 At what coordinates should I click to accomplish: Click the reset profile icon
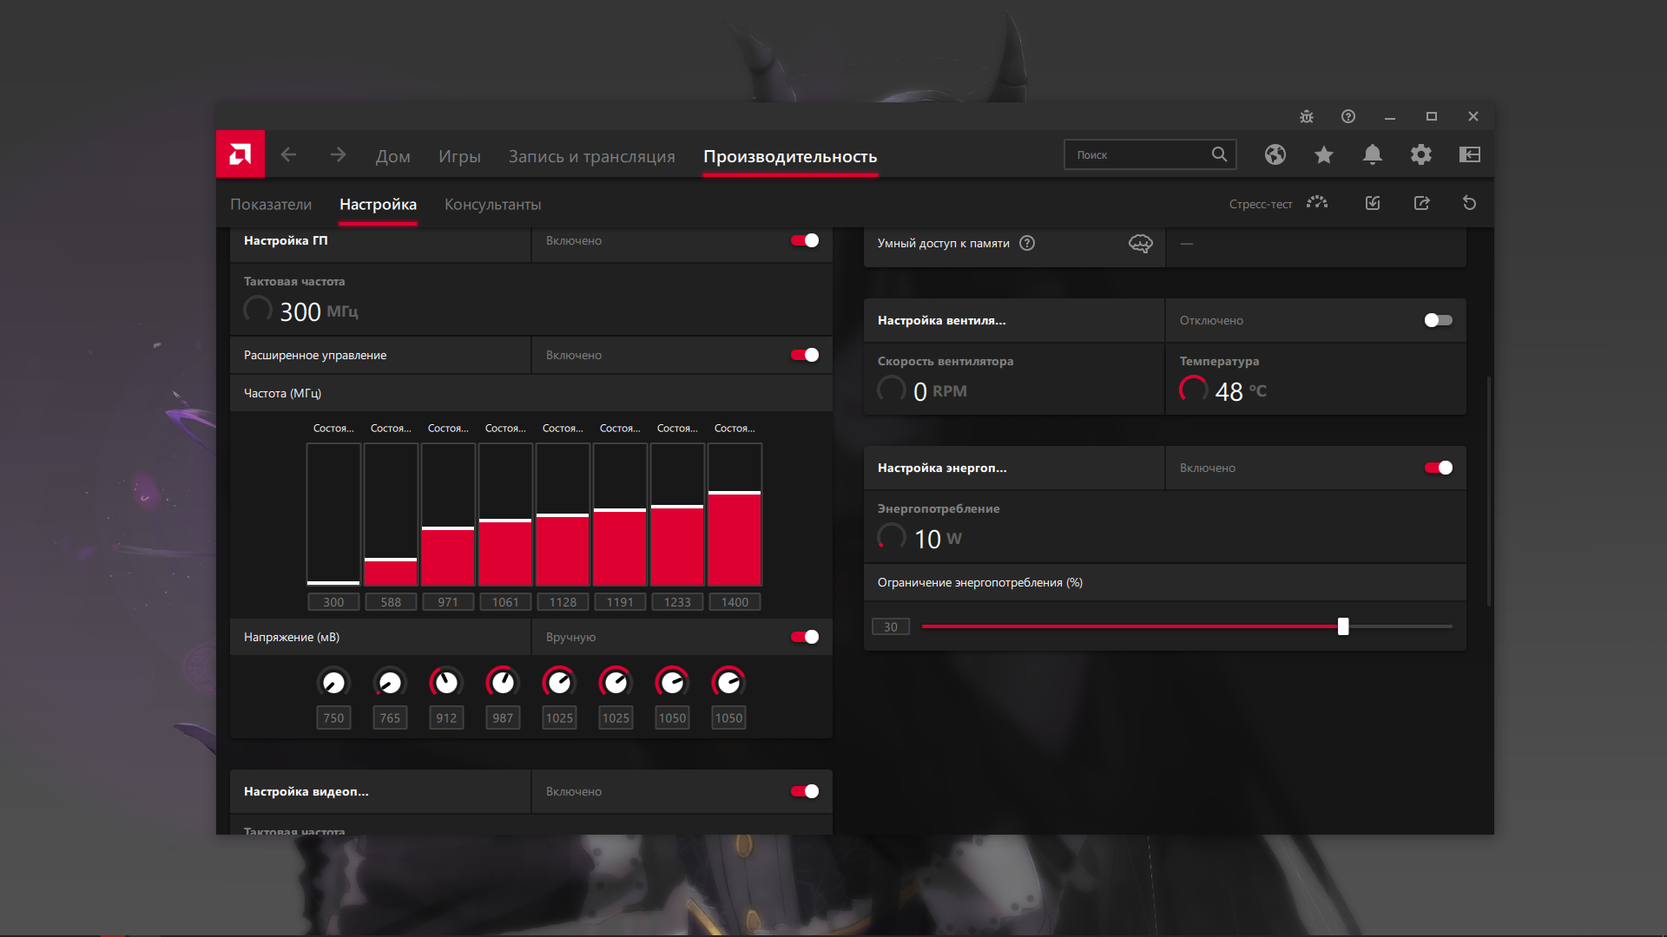(x=1469, y=203)
